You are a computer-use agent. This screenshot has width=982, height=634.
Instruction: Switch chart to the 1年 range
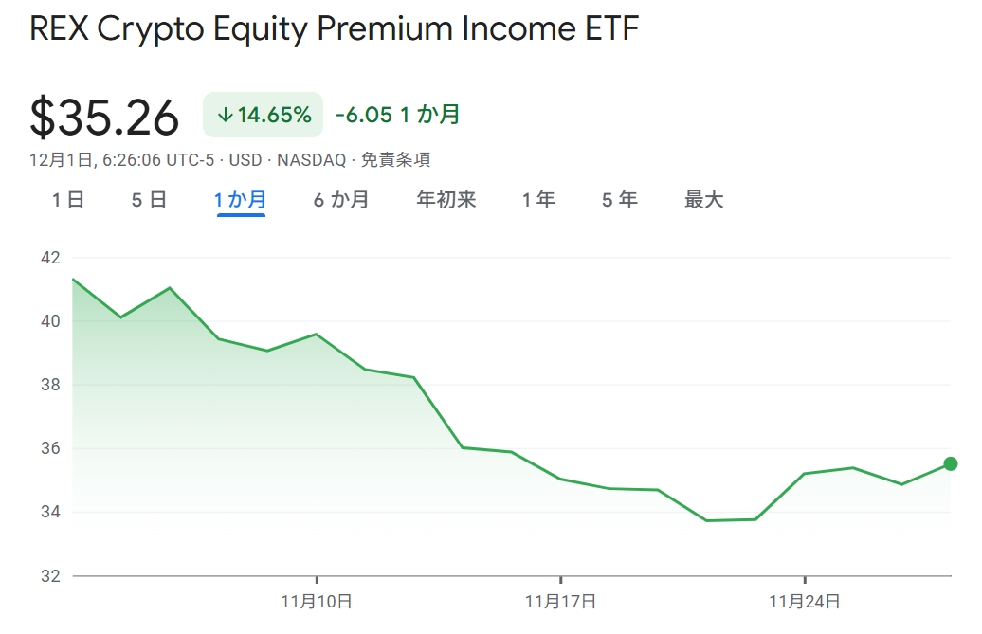click(x=538, y=200)
